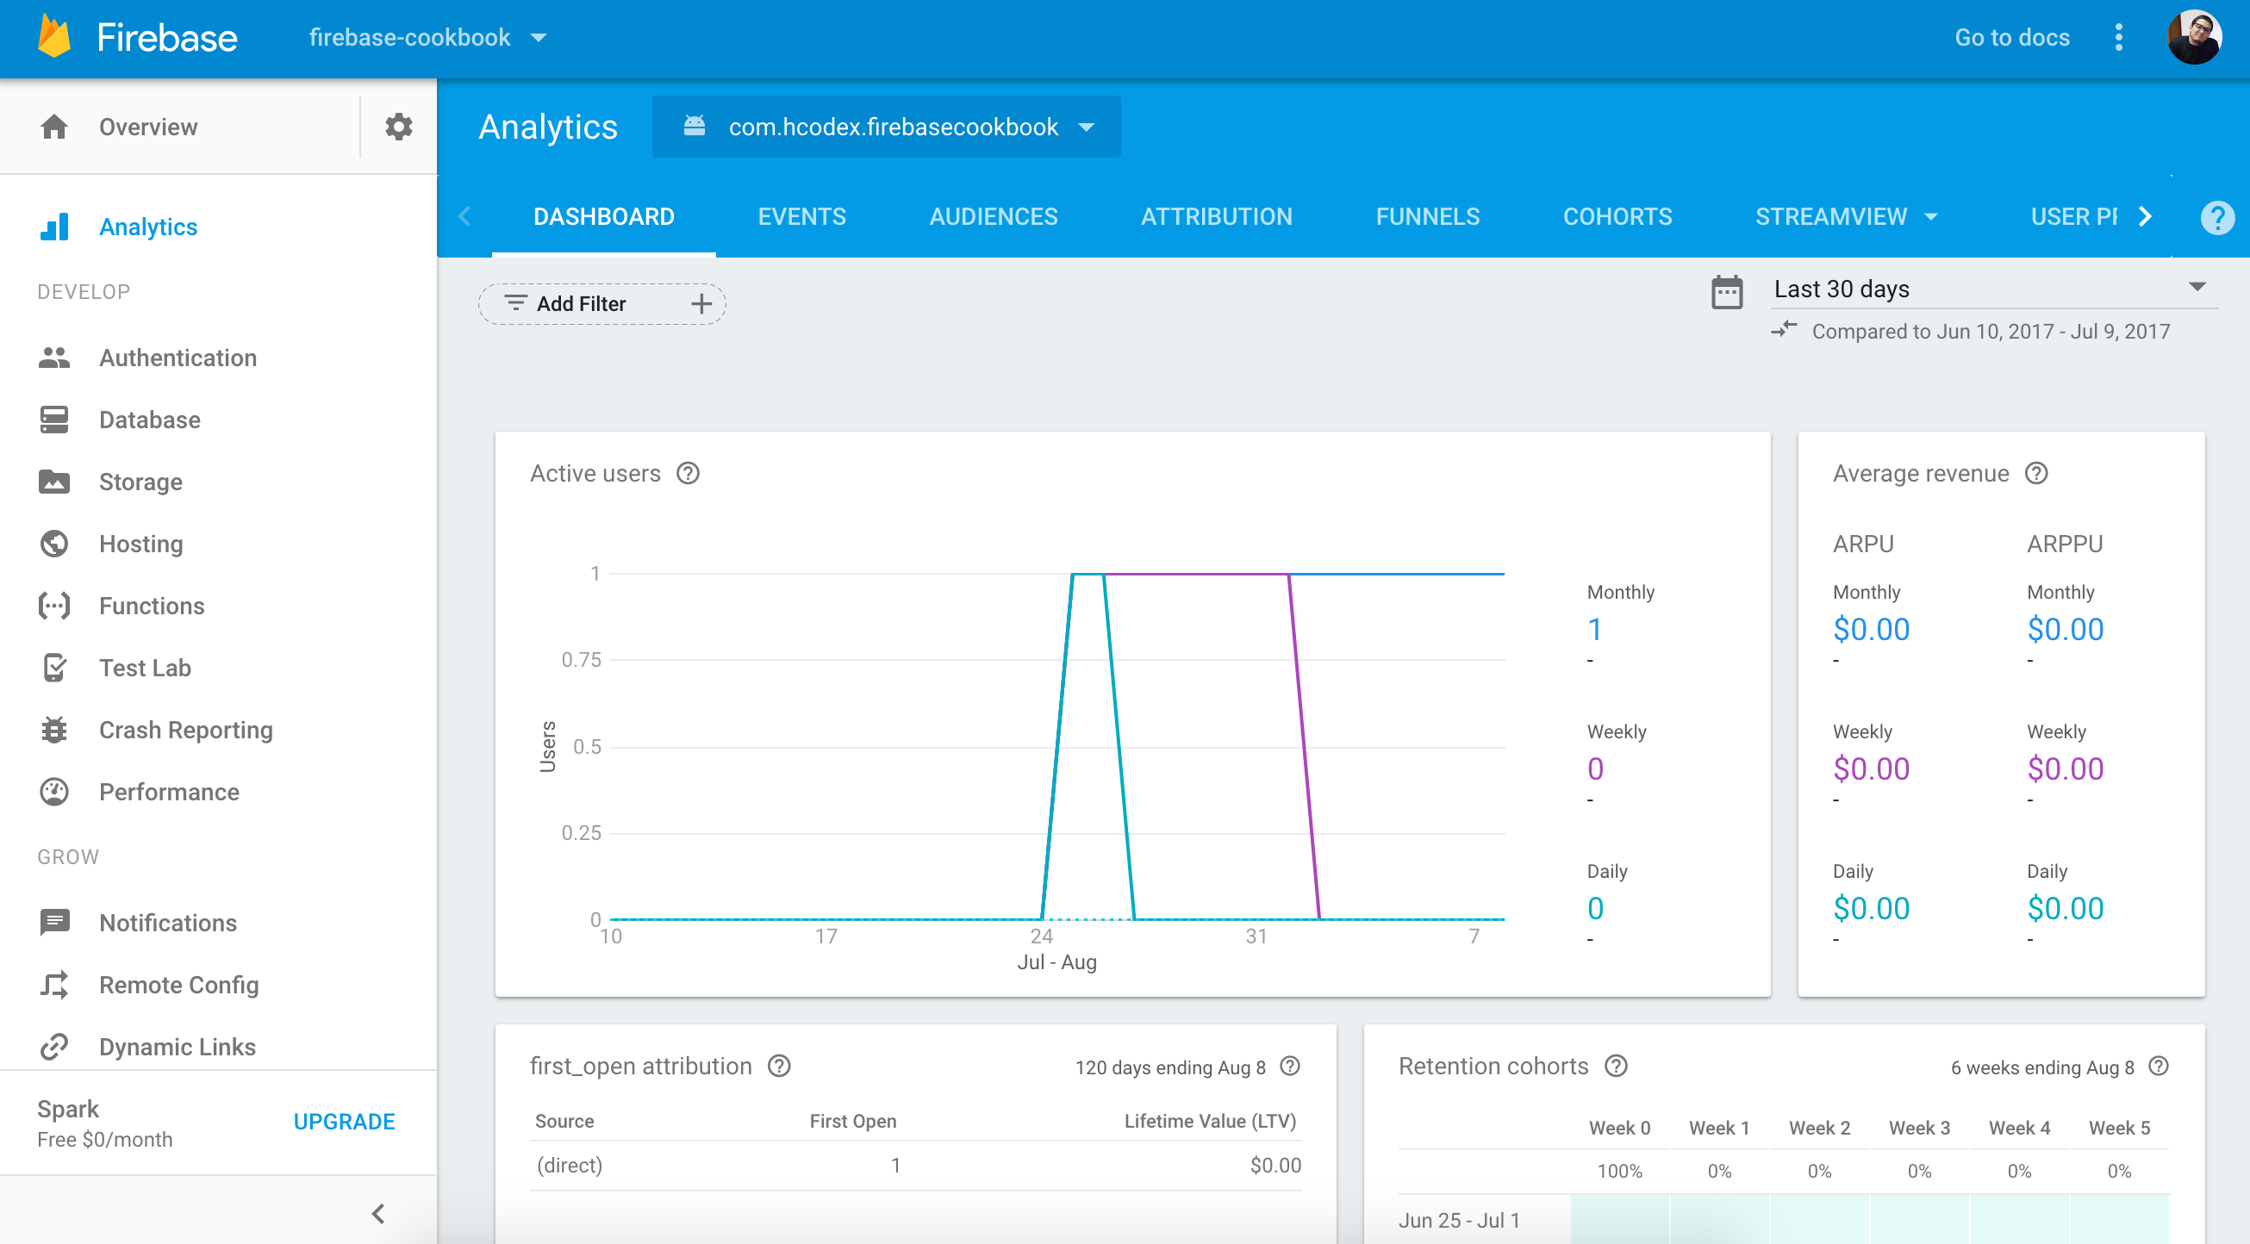Click the calendar icon for date range
Viewport: 2250px width, 1244px height.
1727,292
